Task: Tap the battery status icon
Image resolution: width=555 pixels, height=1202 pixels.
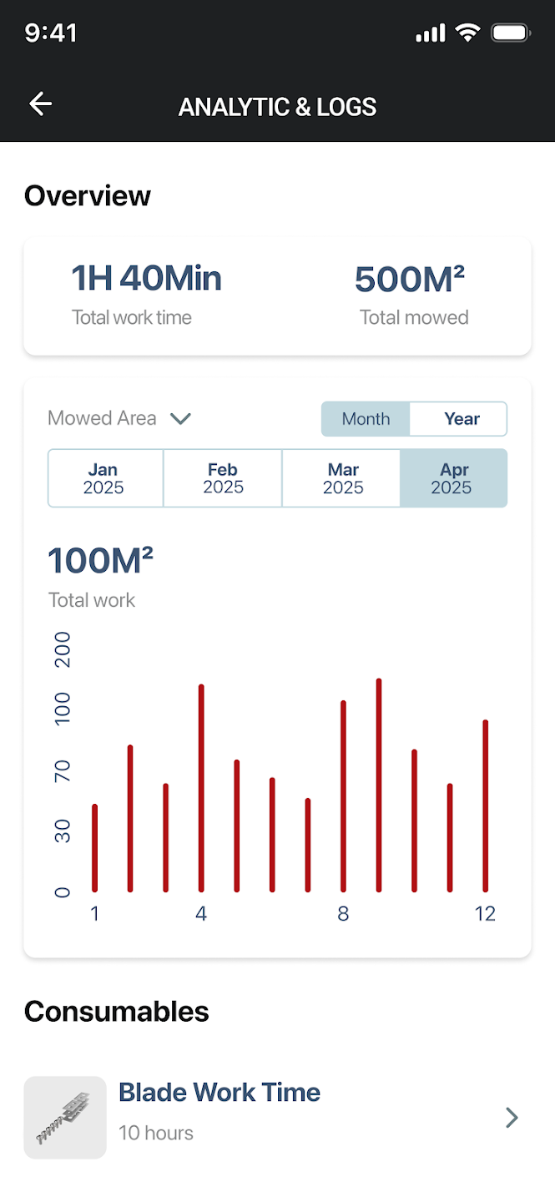Action: coord(511,33)
